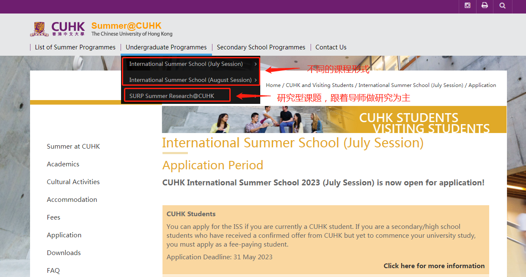Image resolution: width=526 pixels, height=277 pixels.
Task: Click the Application breadcrumb
Action: 482,85
